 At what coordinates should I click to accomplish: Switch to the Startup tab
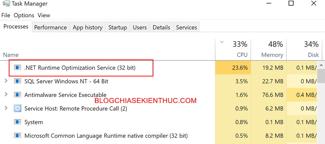point(117,27)
